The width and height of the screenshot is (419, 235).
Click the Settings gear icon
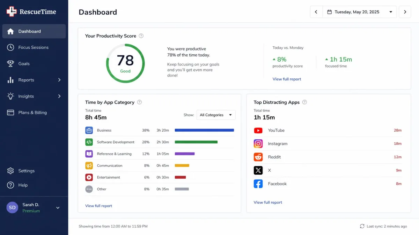pyautogui.click(x=10, y=171)
